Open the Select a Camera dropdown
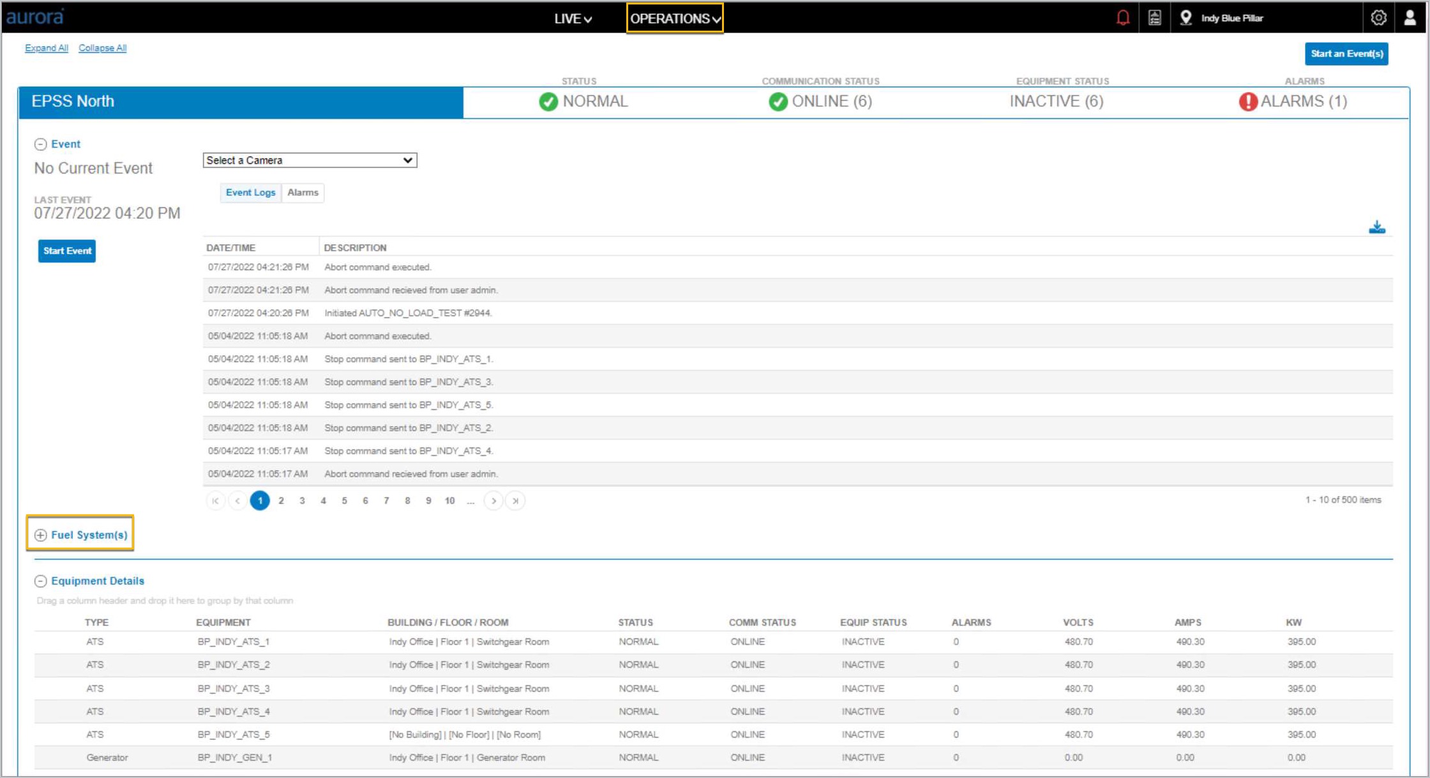The height and width of the screenshot is (778, 1430). click(x=310, y=160)
